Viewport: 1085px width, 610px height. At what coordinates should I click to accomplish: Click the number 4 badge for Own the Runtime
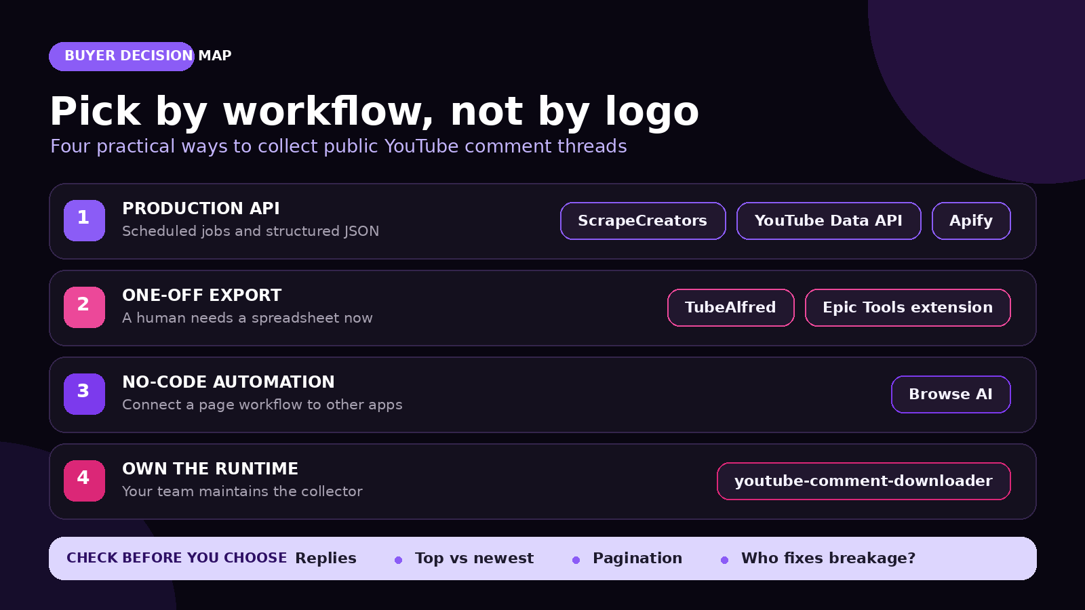(x=84, y=481)
